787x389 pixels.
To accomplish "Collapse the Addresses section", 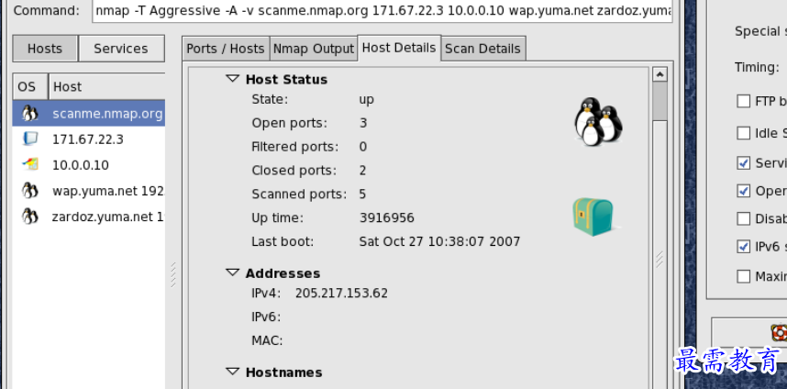I will click(232, 273).
